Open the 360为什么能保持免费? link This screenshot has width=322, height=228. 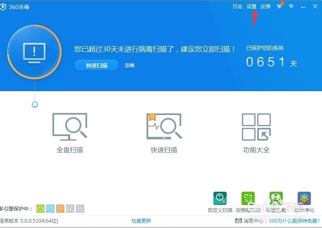[x=294, y=221]
